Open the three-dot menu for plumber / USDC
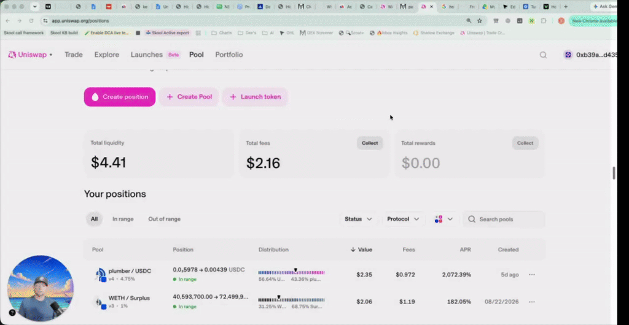This screenshot has height=325, width=629. pos(532,275)
